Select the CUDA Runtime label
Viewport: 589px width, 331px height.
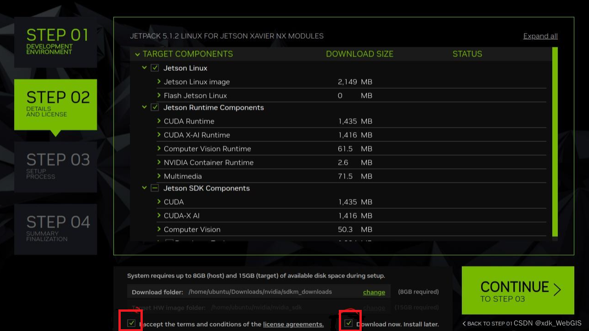tap(189, 121)
